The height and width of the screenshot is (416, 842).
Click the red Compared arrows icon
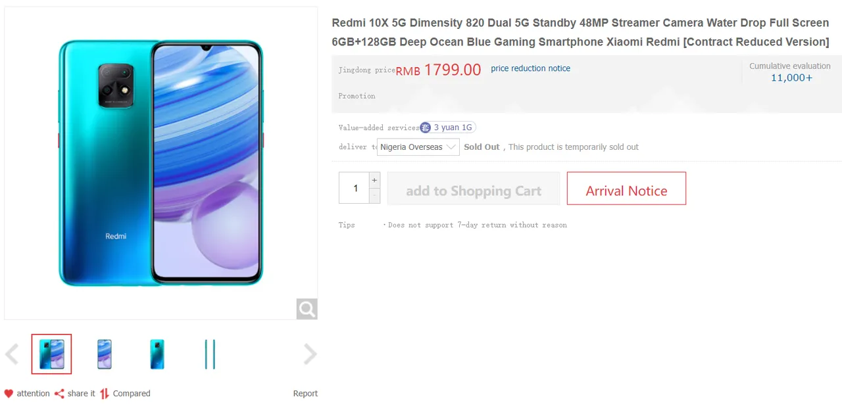coord(105,394)
